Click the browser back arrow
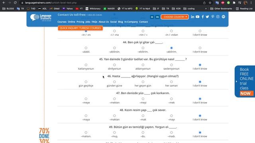This screenshot has height=143, width=255. [x=4, y=3]
